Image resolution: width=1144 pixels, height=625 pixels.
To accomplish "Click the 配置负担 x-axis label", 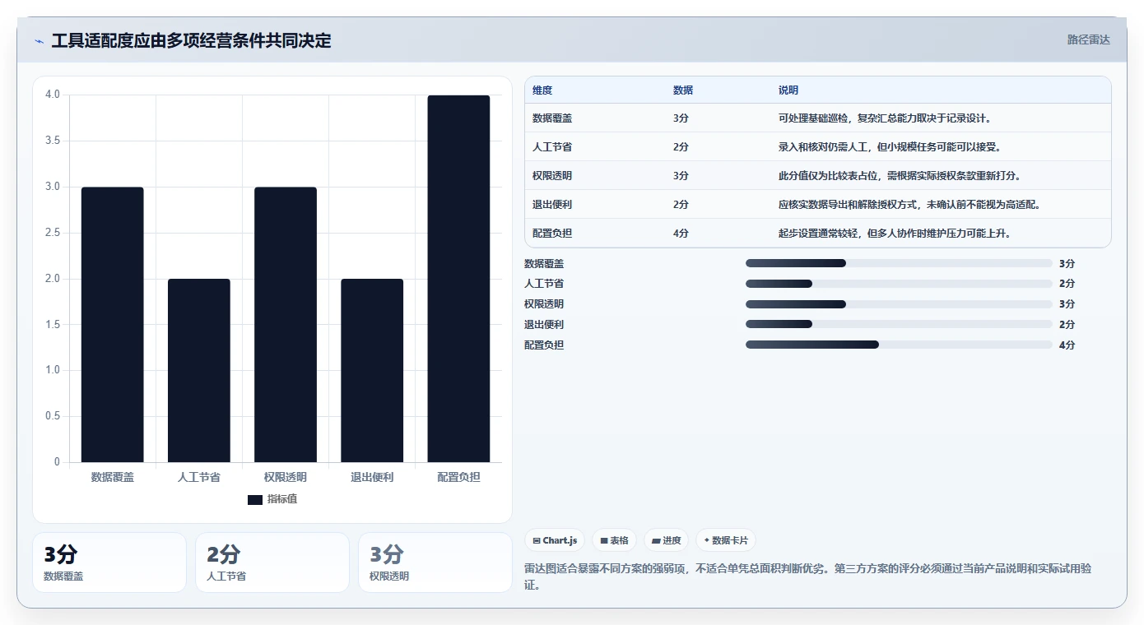I will 458,477.
